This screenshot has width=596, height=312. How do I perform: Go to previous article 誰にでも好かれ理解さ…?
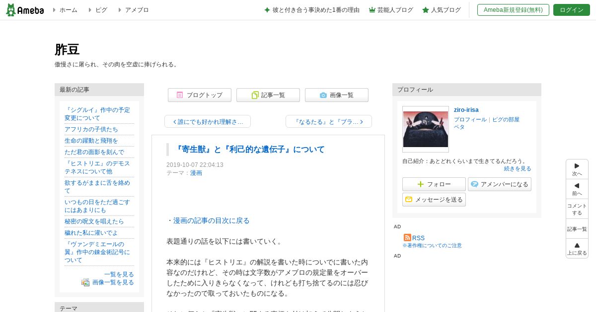pos(208,121)
